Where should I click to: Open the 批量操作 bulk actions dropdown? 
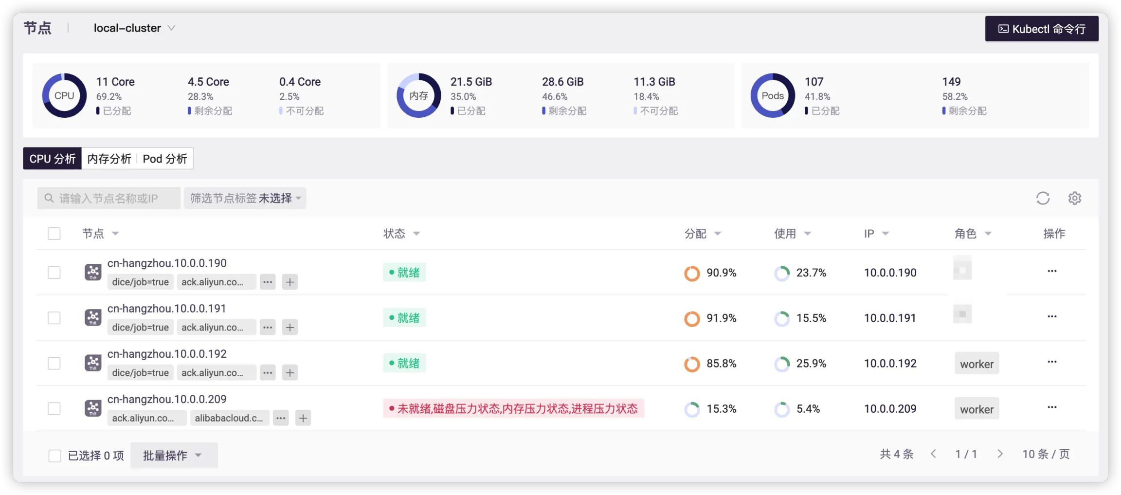coord(173,455)
